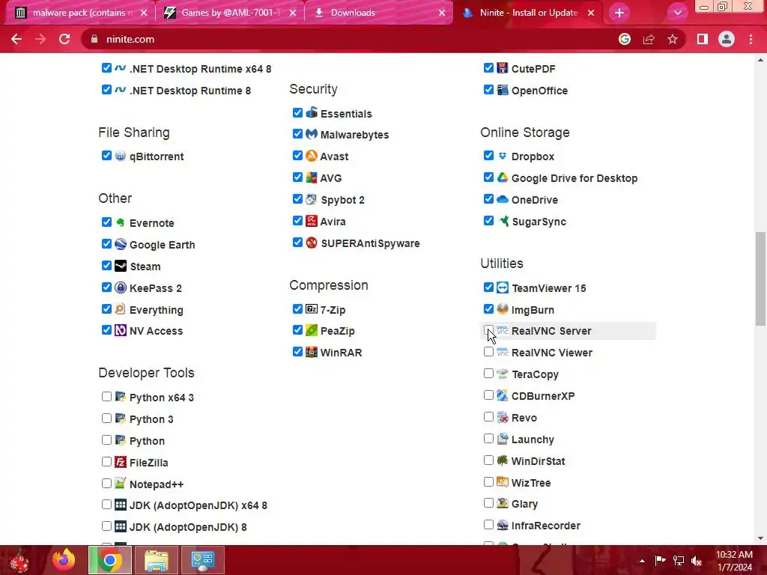
Task: Click the InfraRecorder label
Action: point(546,526)
